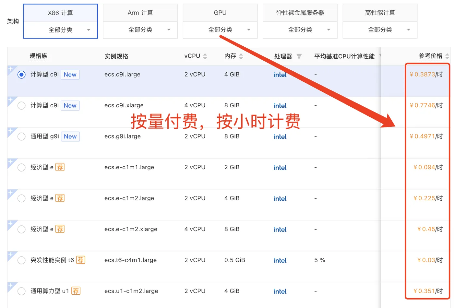Click the New badge beside 通用型 g9i
Viewport: 454px width, 308px height.
pos(70,136)
